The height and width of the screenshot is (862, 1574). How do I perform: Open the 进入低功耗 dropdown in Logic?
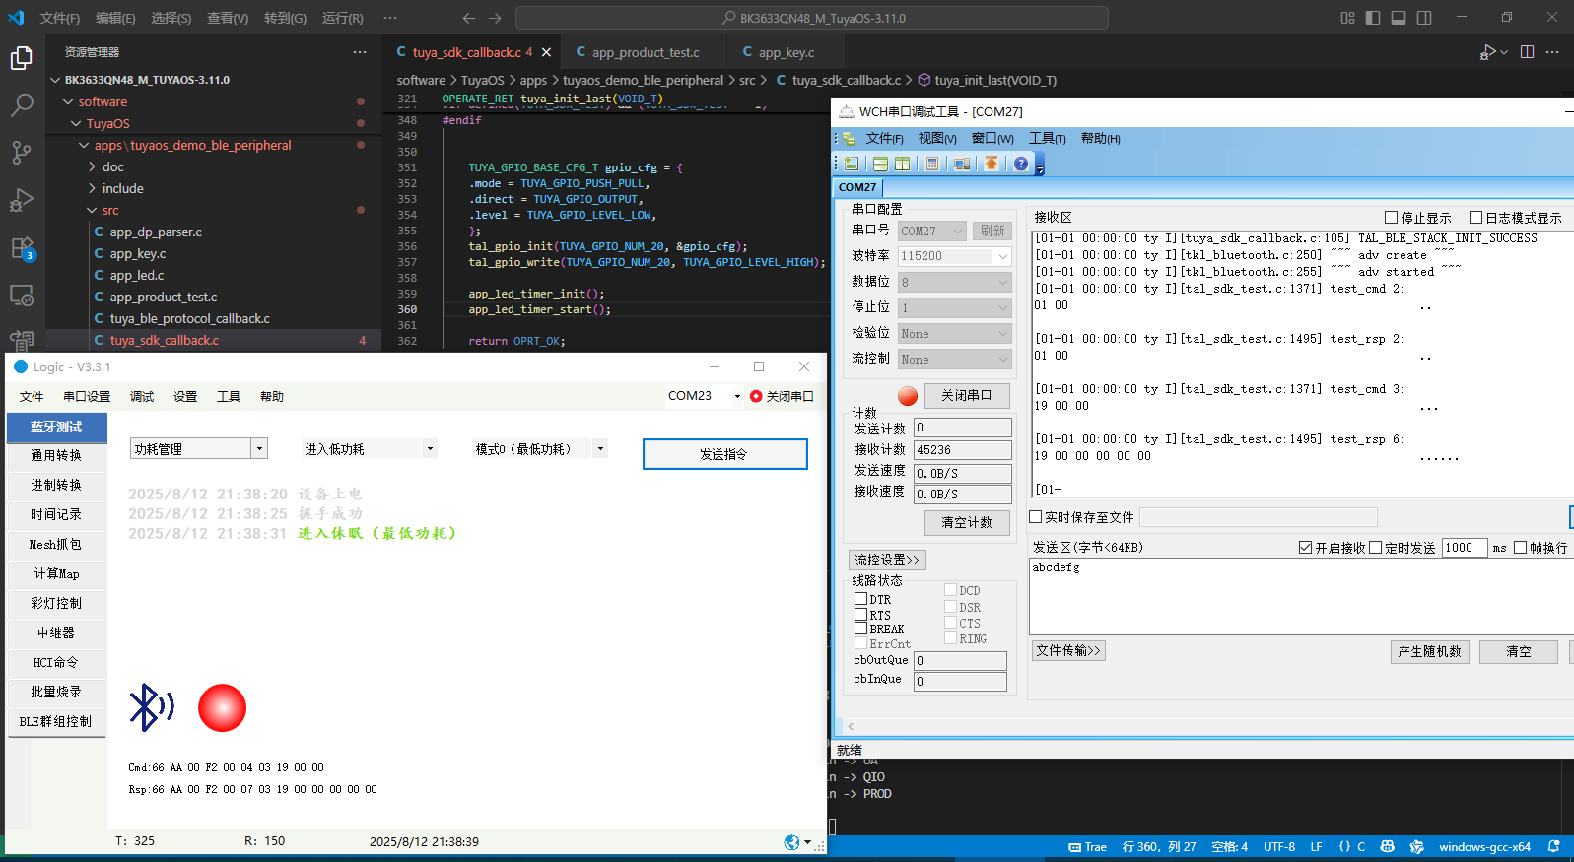click(x=369, y=449)
